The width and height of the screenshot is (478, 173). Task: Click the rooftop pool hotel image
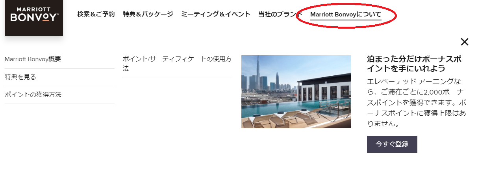[296, 92]
